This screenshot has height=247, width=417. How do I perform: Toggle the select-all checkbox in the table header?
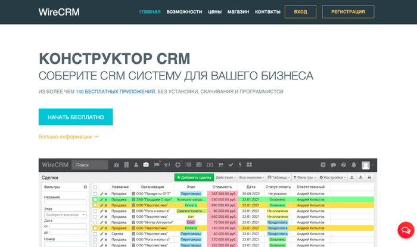click(95, 187)
